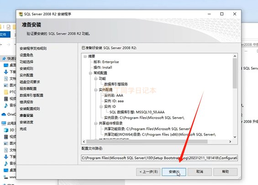This screenshot has width=258, height=185.
Task: Select 操作: Install tree row
Action: tap(103, 67)
